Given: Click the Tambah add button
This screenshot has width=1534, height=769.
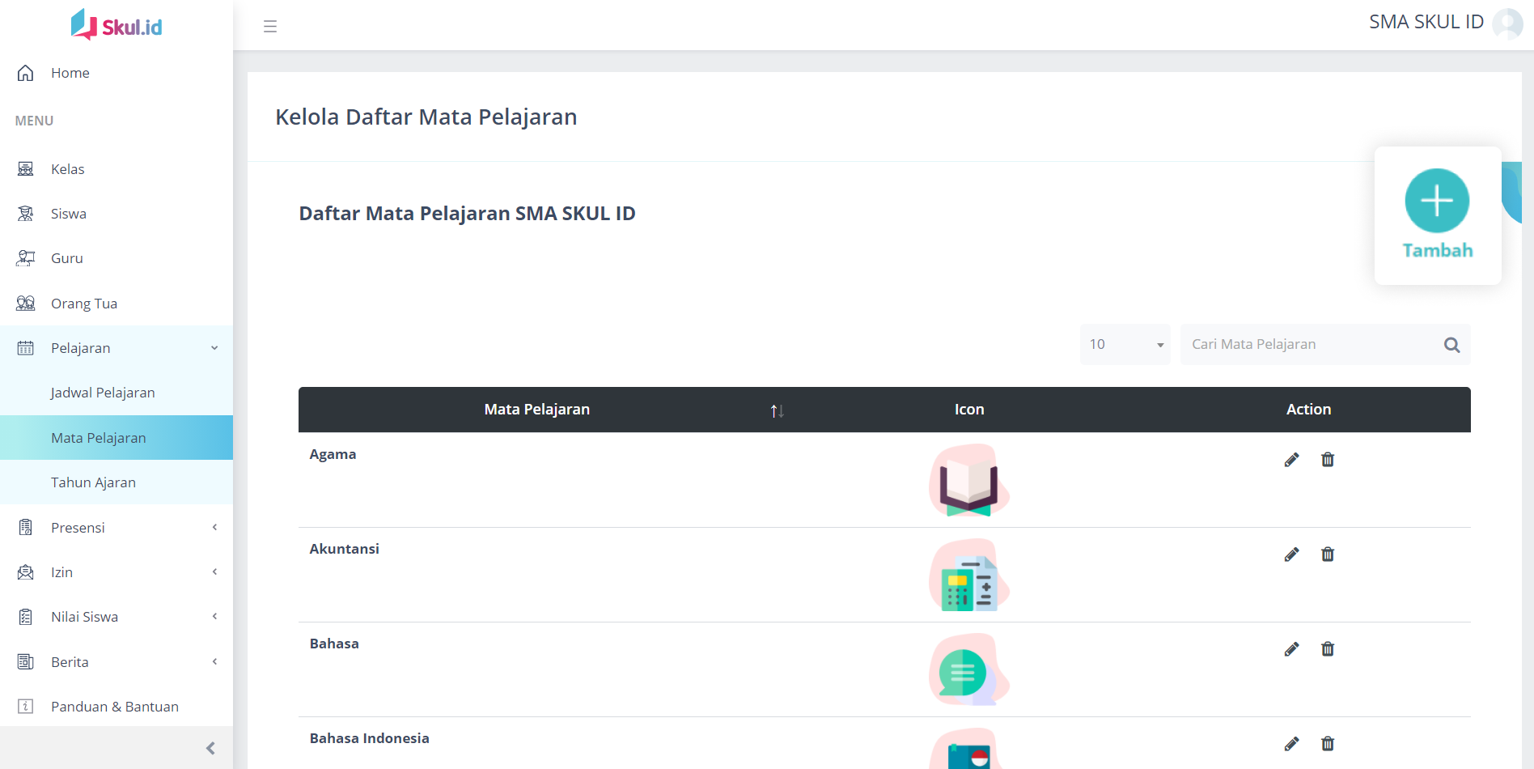Looking at the screenshot, I should [1437, 215].
